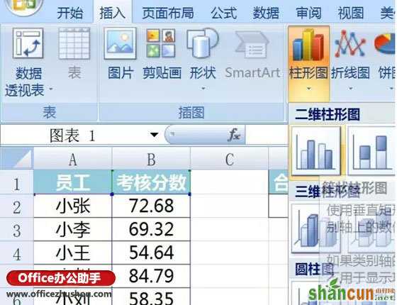
Task: Click the 饼图 pie chart icon
Action: 385,44
